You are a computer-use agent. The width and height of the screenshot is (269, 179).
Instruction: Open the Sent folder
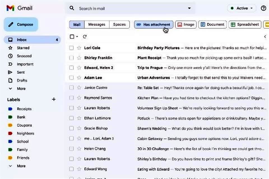21,72
